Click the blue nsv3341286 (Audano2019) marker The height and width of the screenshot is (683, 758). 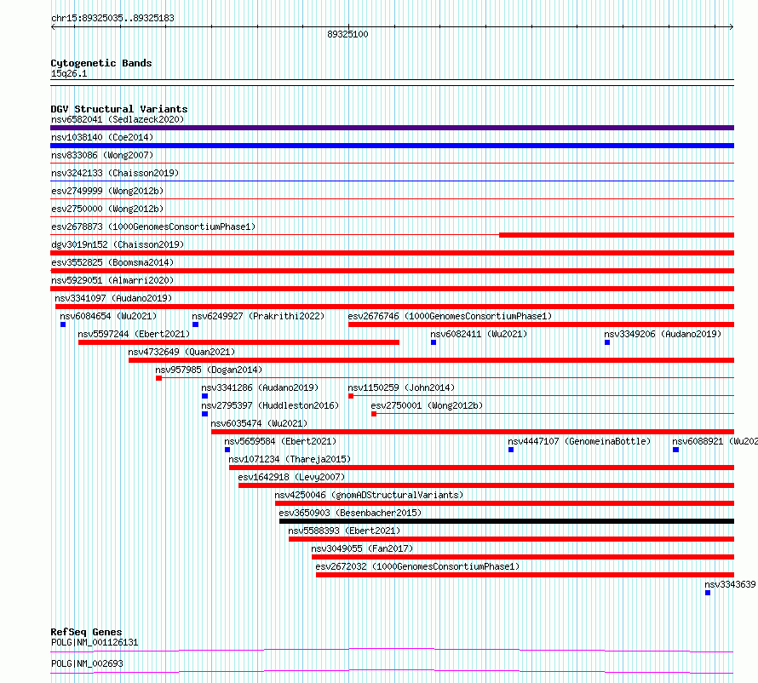click(x=205, y=396)
